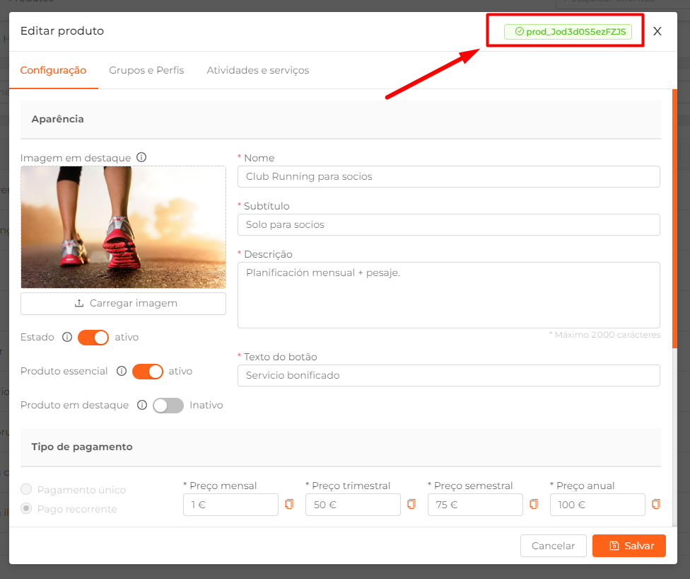Click the copy icon next to Preço mensal
The height and width of the screenshot is (579, 690).
[289, 504]
